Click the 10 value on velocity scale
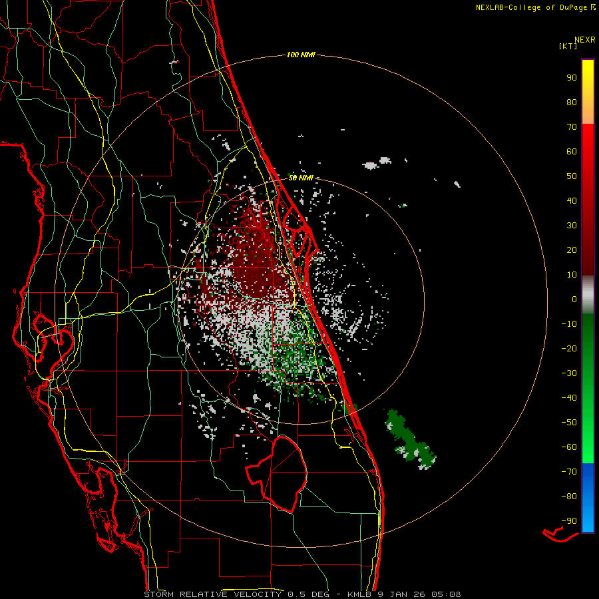 [x=572, y=275]
